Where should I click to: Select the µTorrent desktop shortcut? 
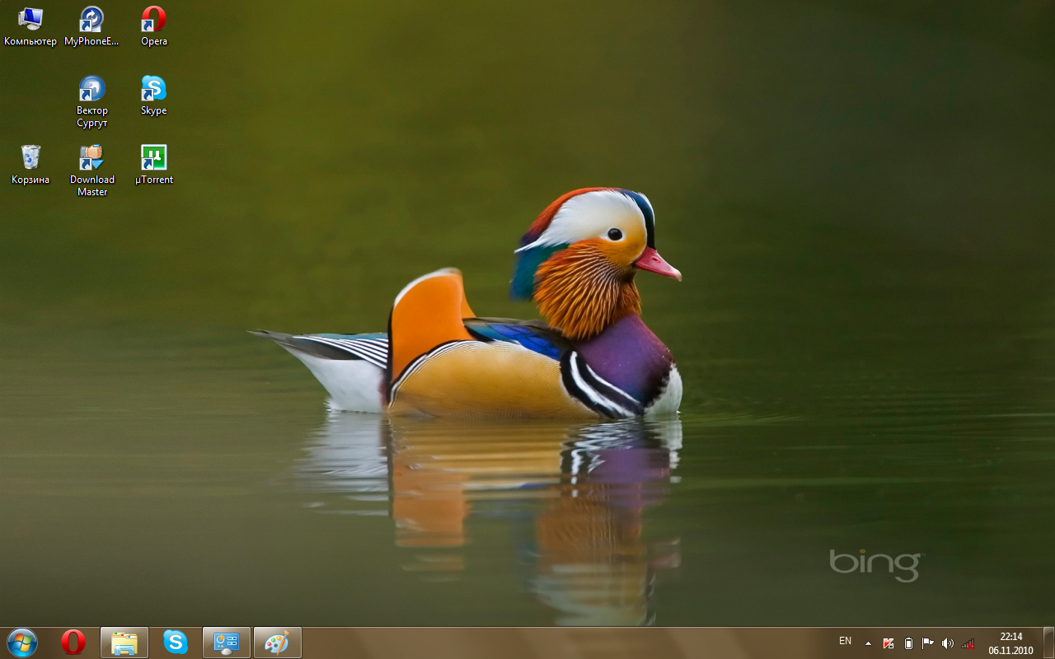pos(154,165)
